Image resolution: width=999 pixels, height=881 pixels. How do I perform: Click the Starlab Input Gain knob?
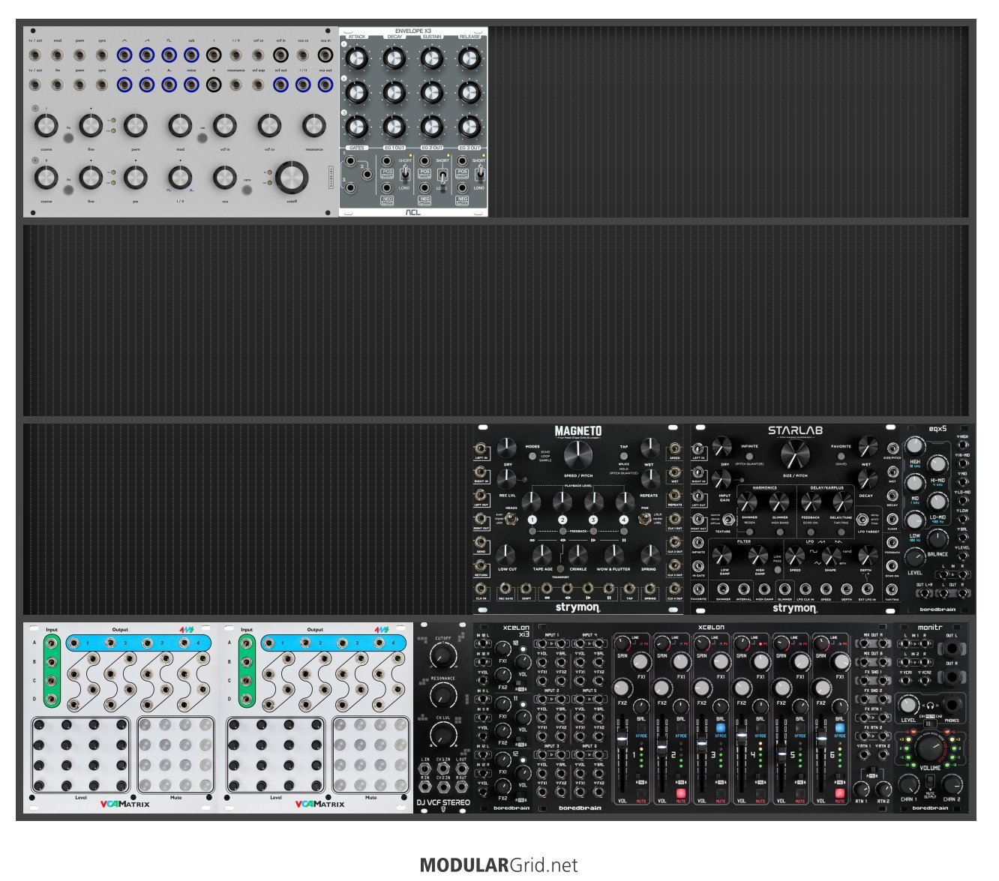click(x=722, y=479)
